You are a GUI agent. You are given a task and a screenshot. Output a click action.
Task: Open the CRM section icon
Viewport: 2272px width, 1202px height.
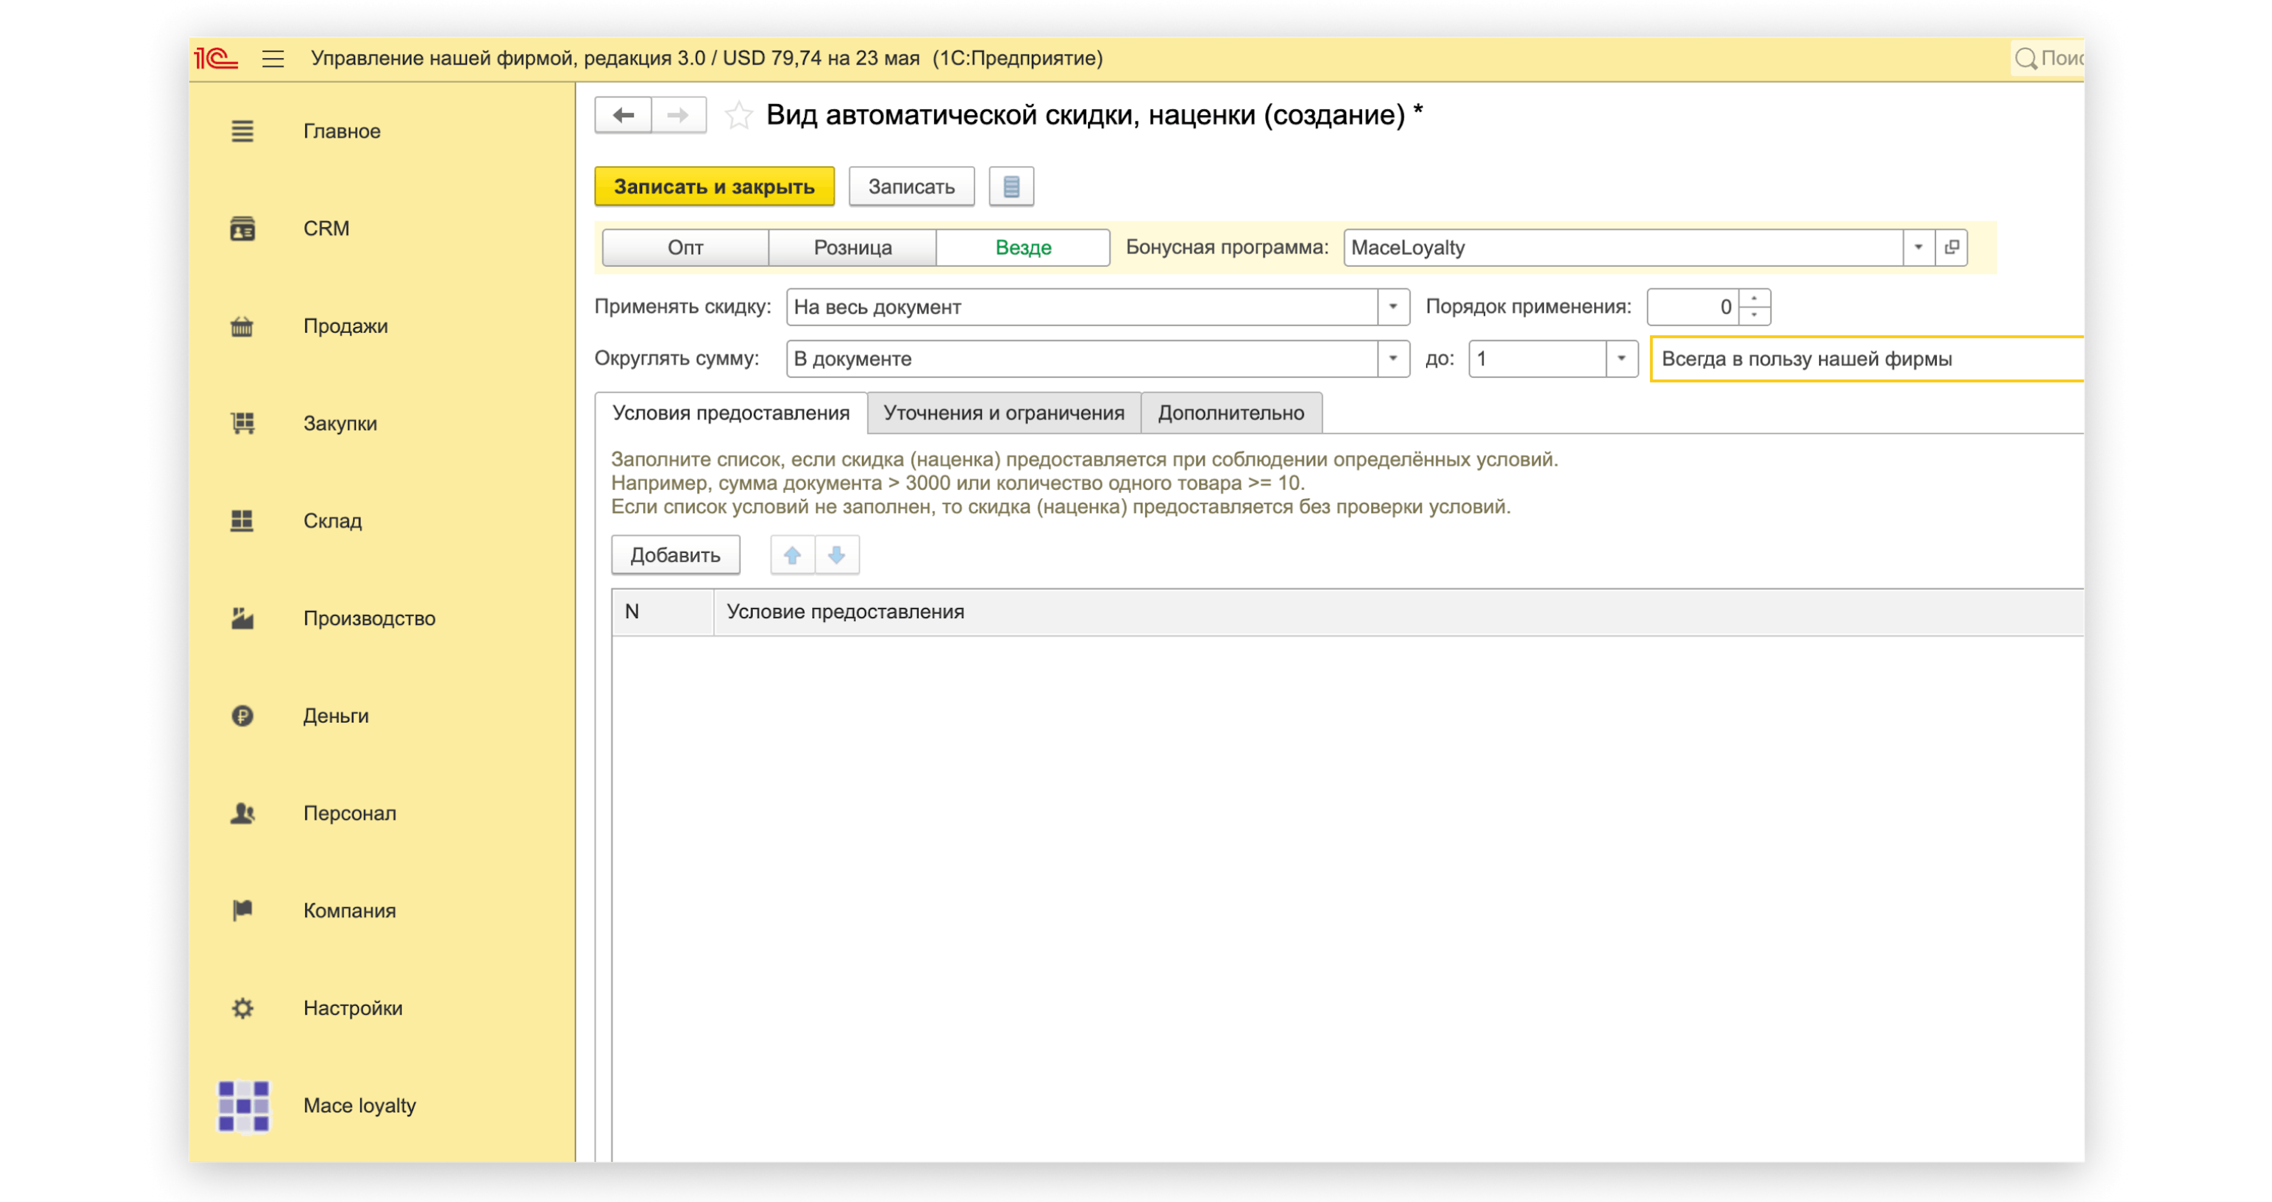point(243,228)
